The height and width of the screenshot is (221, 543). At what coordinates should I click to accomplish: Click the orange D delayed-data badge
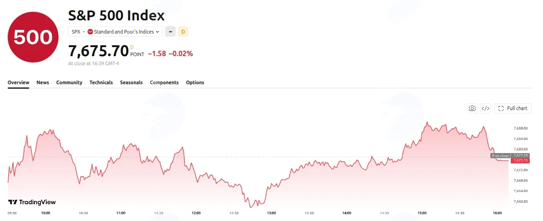click(183, 31)
